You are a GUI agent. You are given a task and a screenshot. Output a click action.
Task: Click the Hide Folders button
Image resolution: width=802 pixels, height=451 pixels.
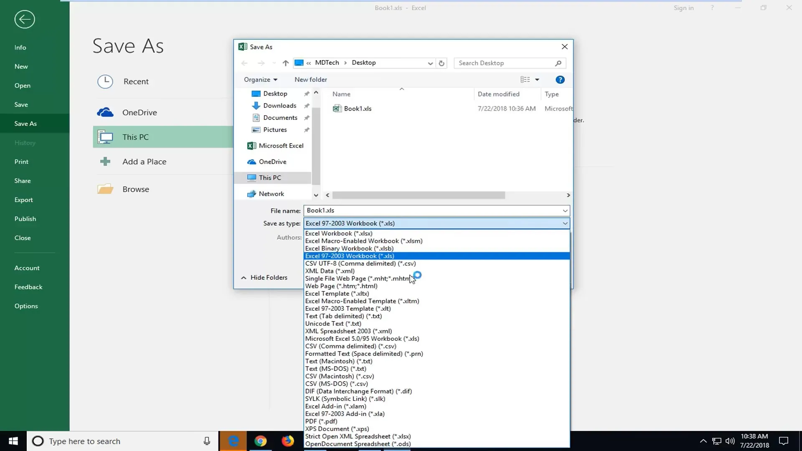point(266,277)
